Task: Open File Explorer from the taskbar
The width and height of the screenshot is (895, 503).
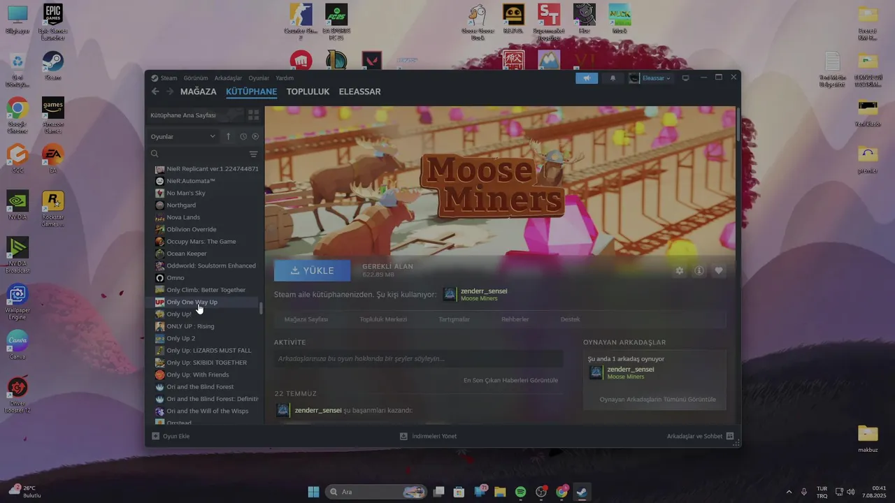Action: pyautogui.click(x=500, y=492)
